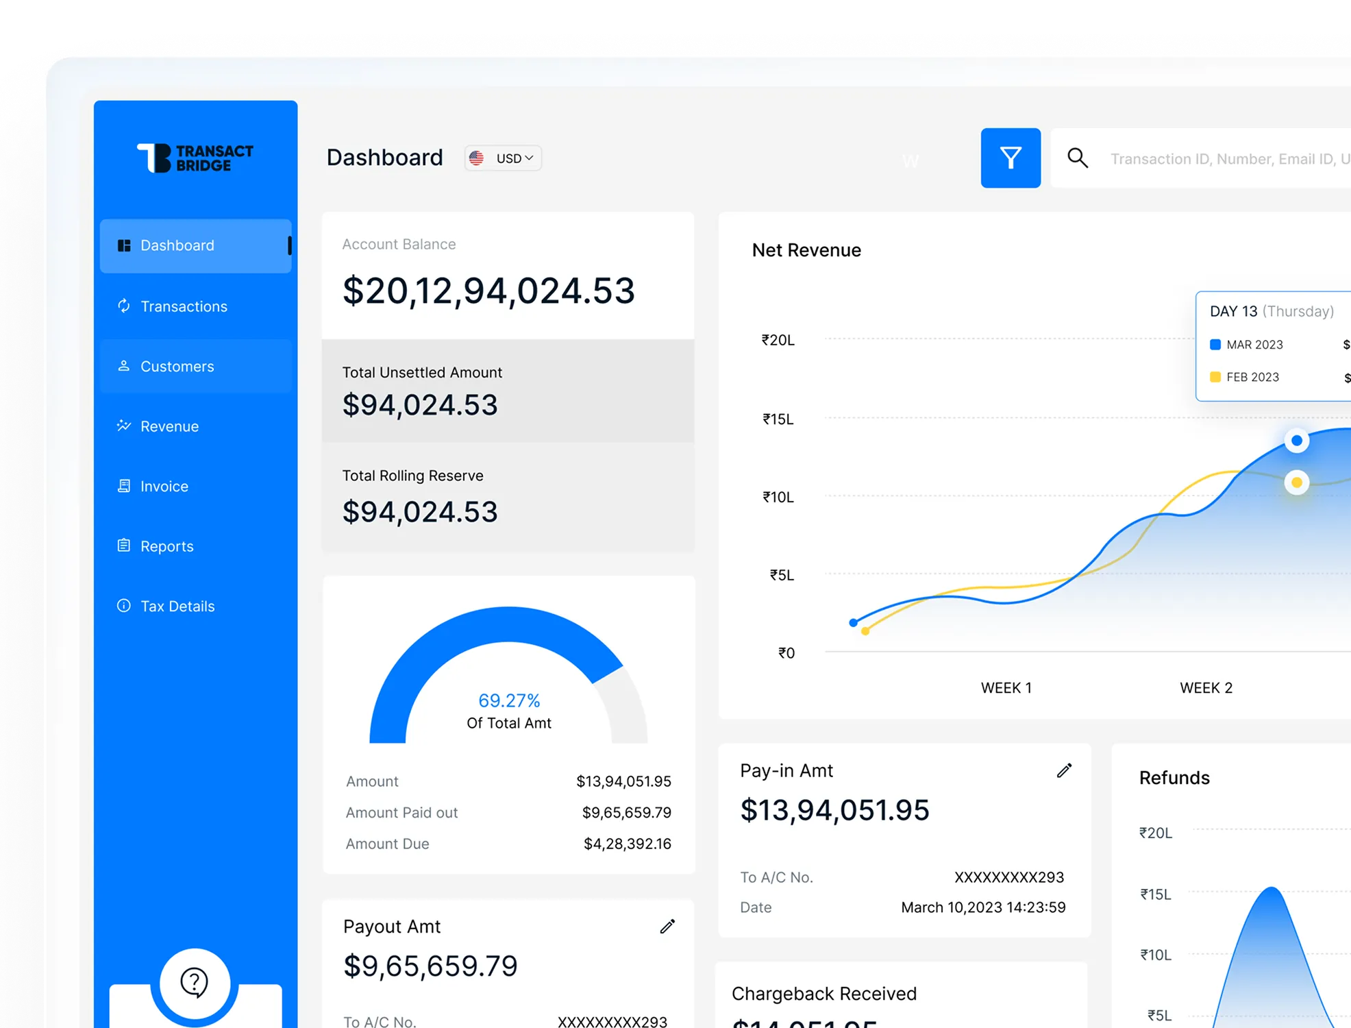
Task: Click the Chargeback Received heading
Action: [824, 994]
